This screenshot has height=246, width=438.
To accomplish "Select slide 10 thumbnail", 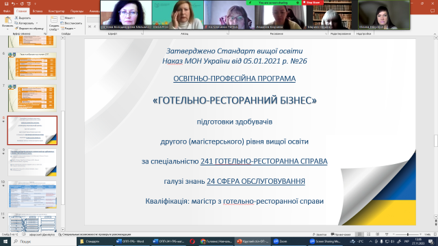I will pyautogui.click(x=32, y=194).
